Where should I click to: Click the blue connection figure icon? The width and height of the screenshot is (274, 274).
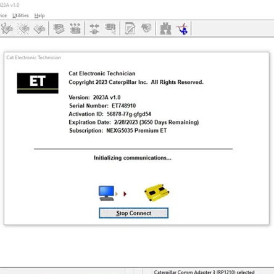(182, 28)
